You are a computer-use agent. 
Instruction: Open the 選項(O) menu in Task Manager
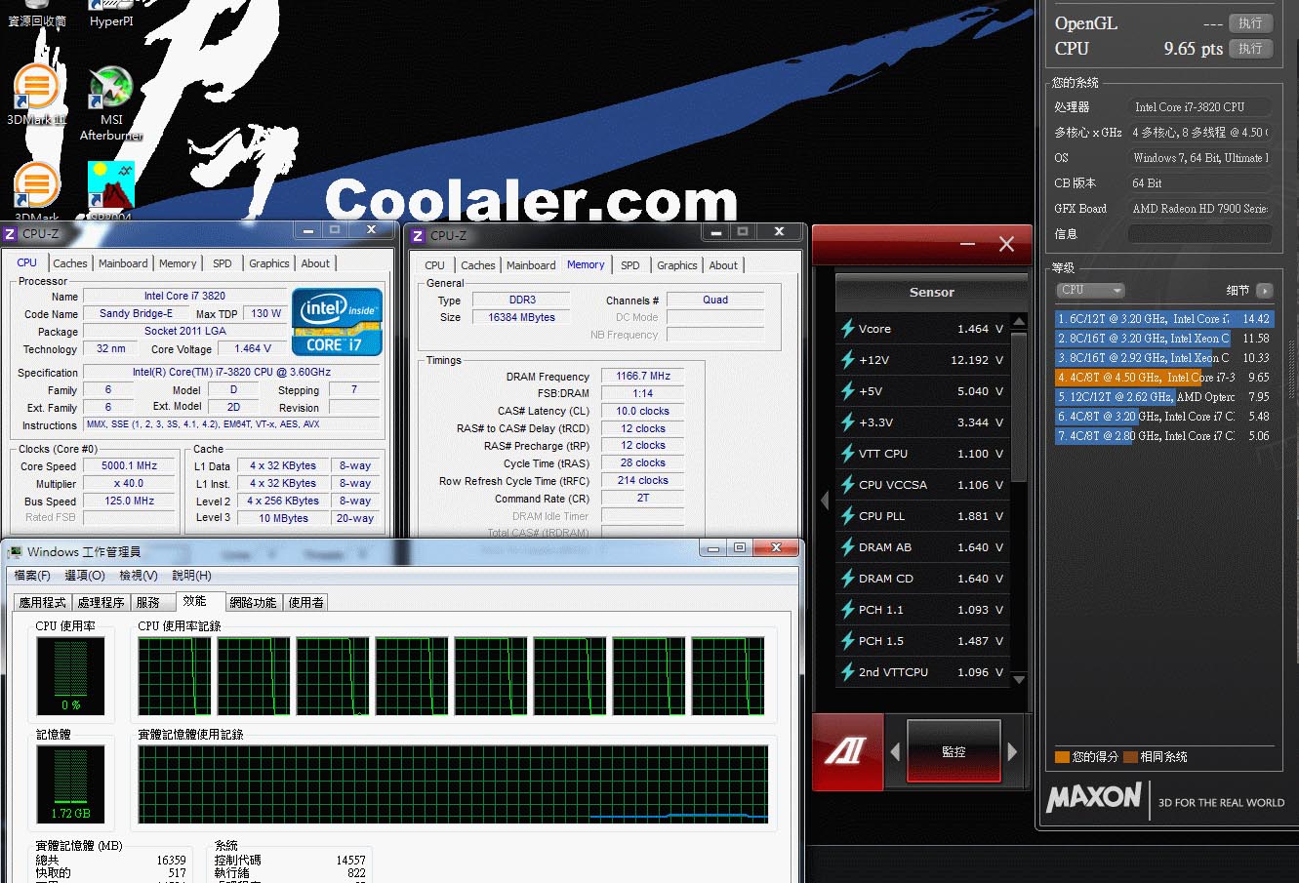coord(84,576)
